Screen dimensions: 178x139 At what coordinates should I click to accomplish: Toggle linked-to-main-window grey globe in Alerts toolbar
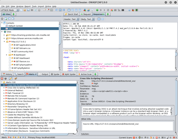[x=6, y=78]
